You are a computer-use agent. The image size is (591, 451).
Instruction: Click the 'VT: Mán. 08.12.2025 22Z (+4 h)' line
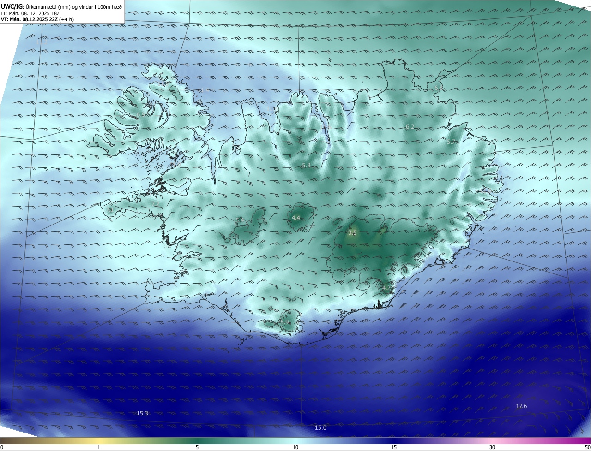coord(37,19)
